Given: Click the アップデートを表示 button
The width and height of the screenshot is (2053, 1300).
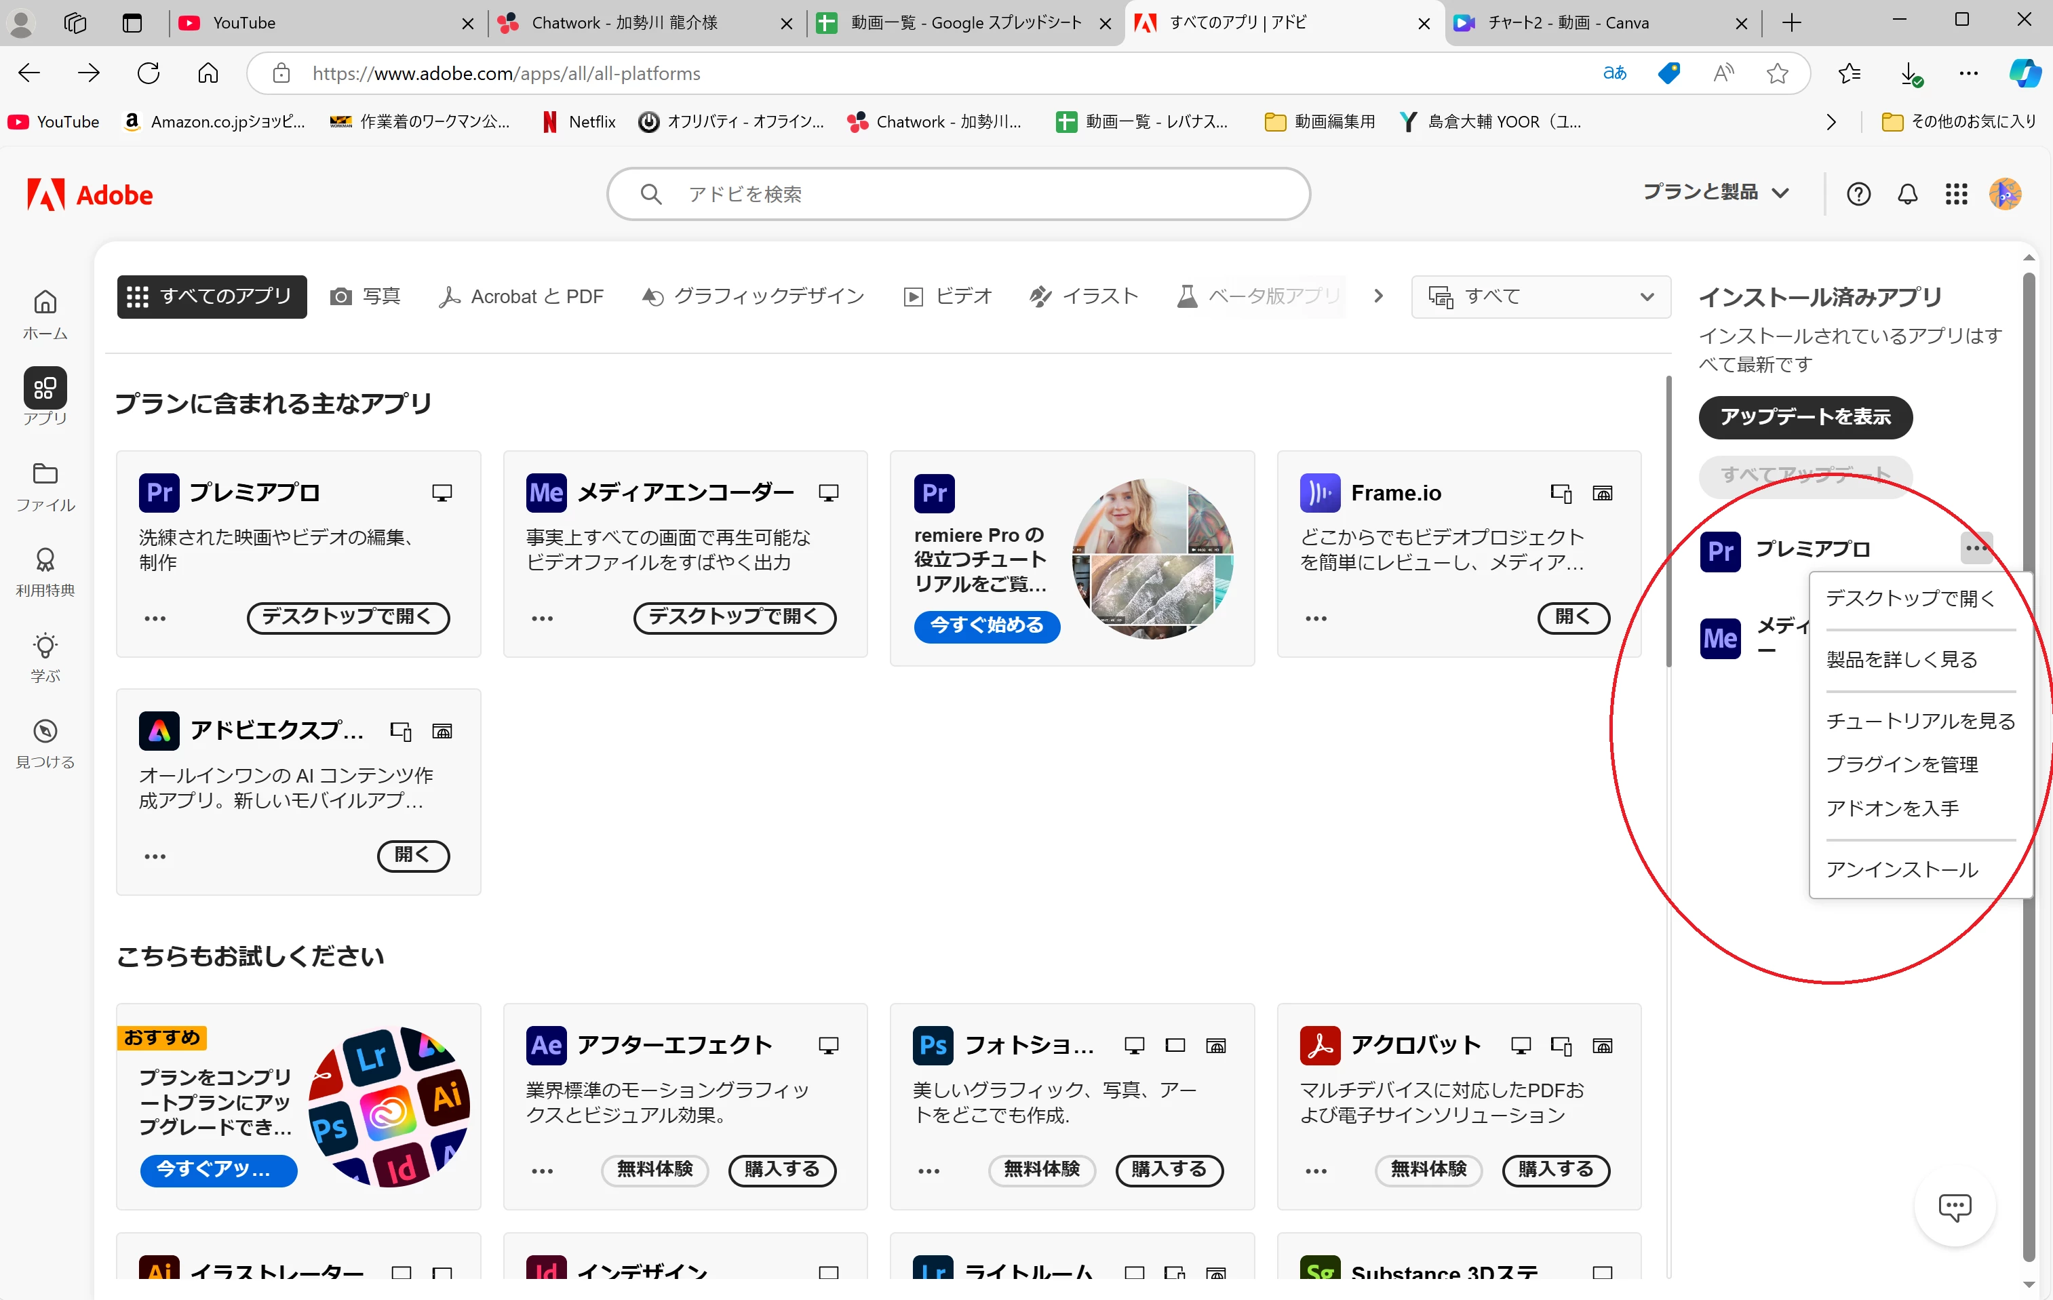Looking at the screenshot, I should pos(1805,417).
